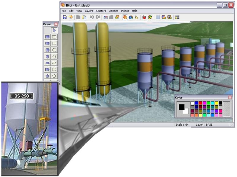
Task: Select the outline rectangle drawing tool
Action: coord(54,37)
